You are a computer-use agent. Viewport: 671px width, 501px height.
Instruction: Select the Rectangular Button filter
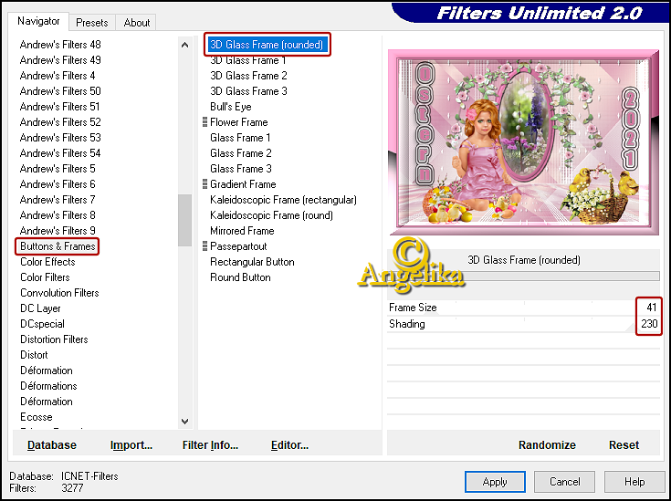pos(252,262)
